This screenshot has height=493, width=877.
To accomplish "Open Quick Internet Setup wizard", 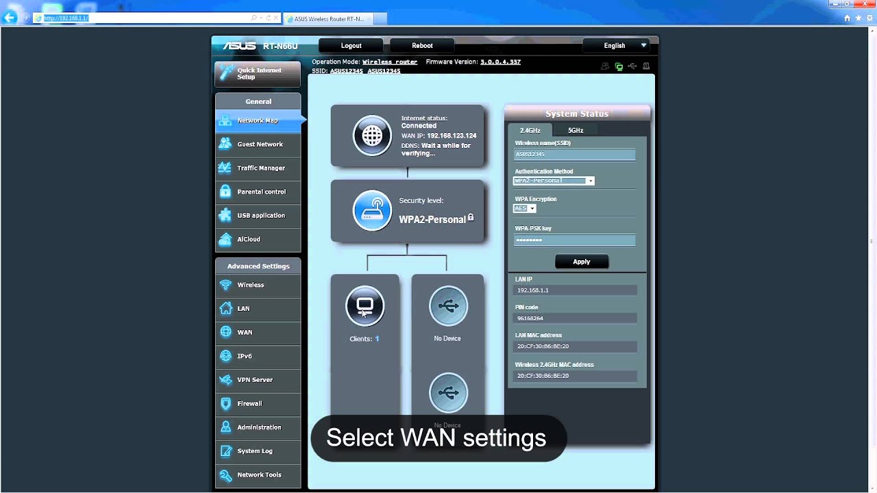I will tap(258, 74).
